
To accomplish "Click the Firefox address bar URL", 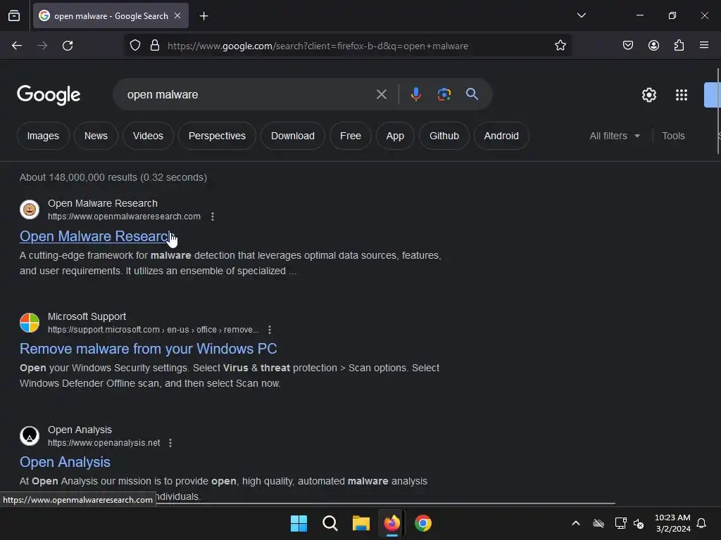I will (x=318, y=46).
